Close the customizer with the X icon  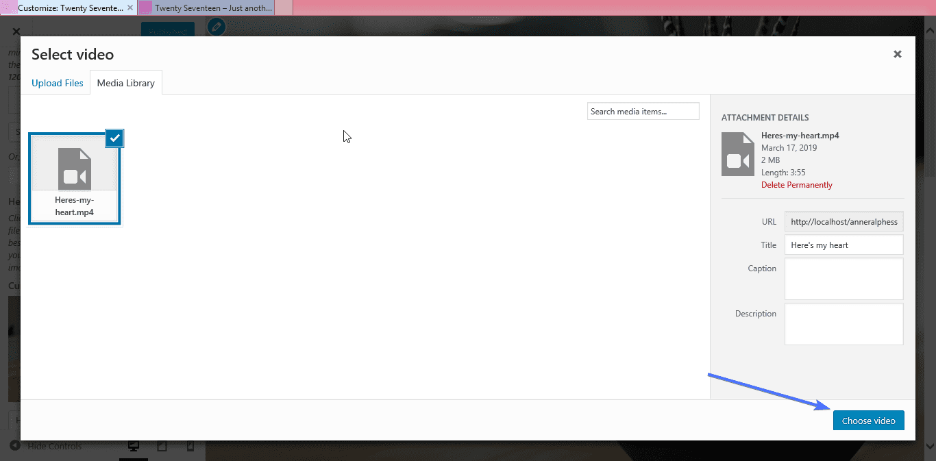[16, 31]
